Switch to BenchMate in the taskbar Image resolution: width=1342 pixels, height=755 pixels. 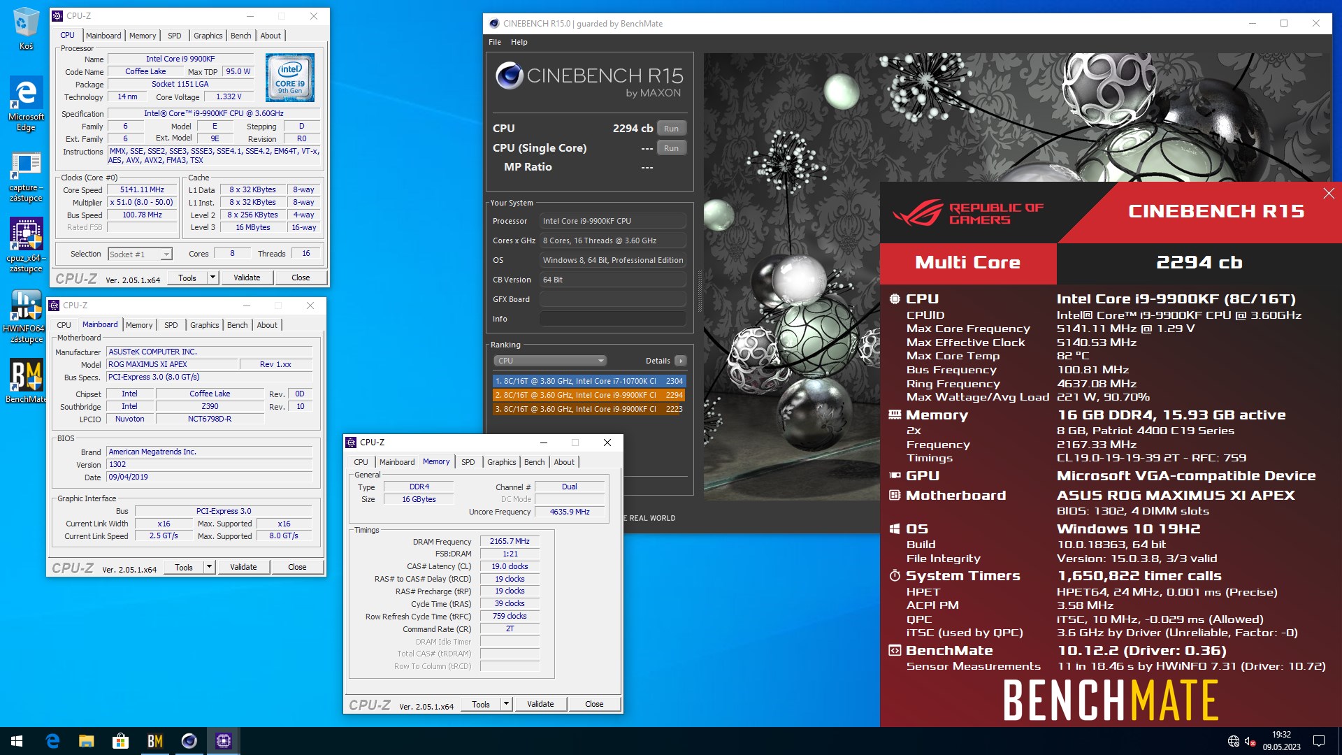coord(155,741)
